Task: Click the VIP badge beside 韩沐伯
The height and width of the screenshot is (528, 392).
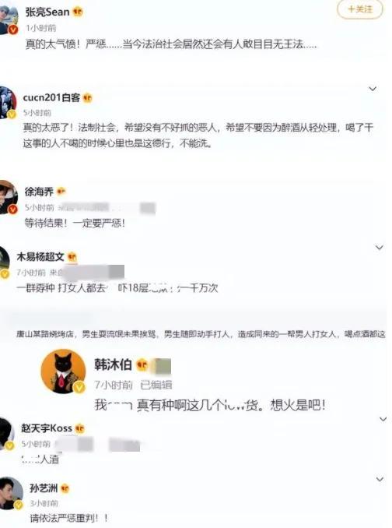Action: (x=142, y=364)
